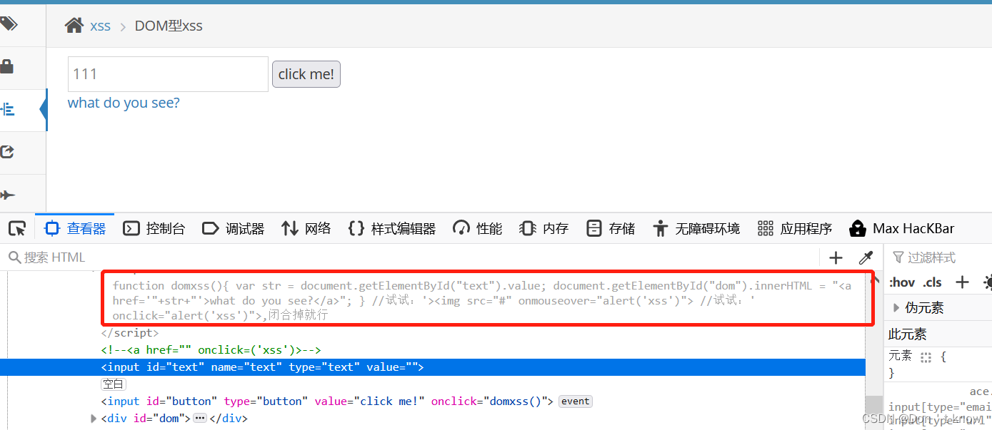The height and width of the screenshot is (430, 992).
Task: Open the 无障碍环境 accessibility tab
Action: pyautogui.click(x=696, y=228)
